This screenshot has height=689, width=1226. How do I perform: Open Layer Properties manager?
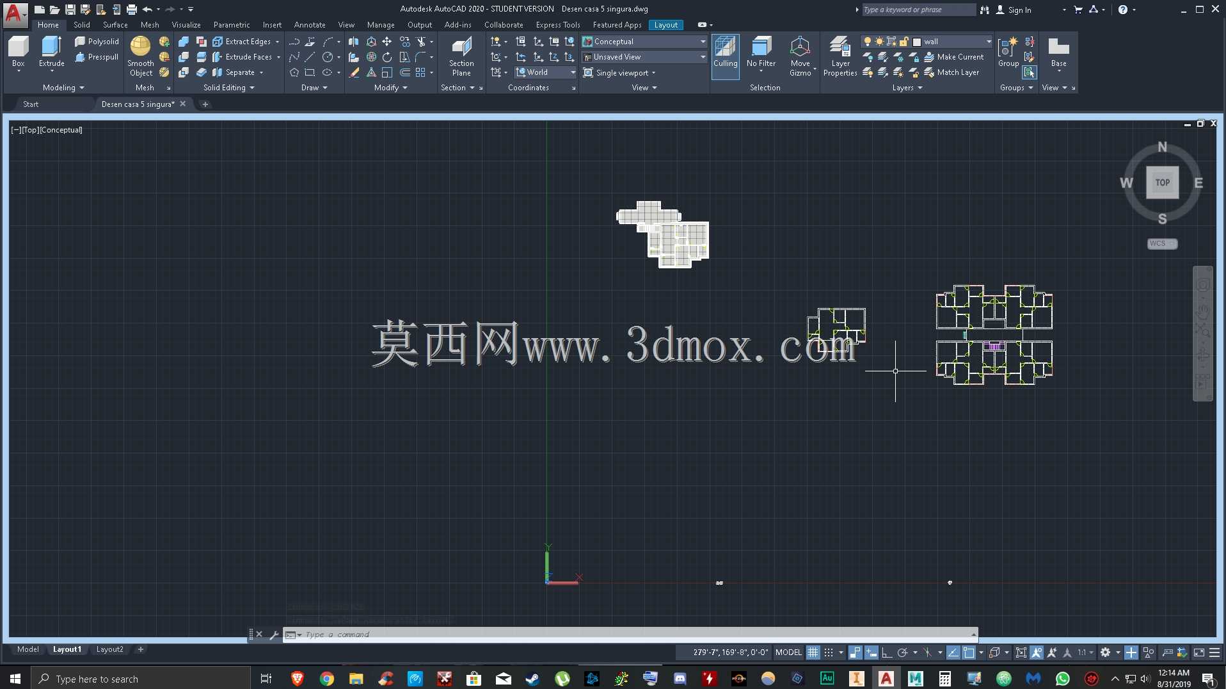coord(840,56)
